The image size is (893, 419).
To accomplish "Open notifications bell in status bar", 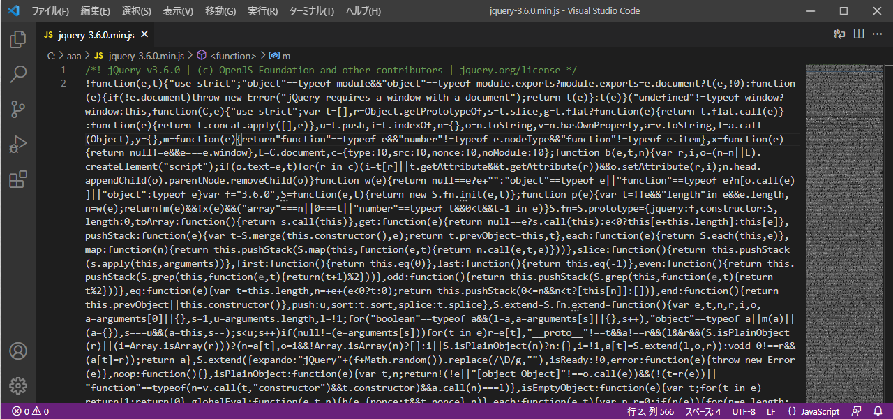I will (x=877, y=411).
